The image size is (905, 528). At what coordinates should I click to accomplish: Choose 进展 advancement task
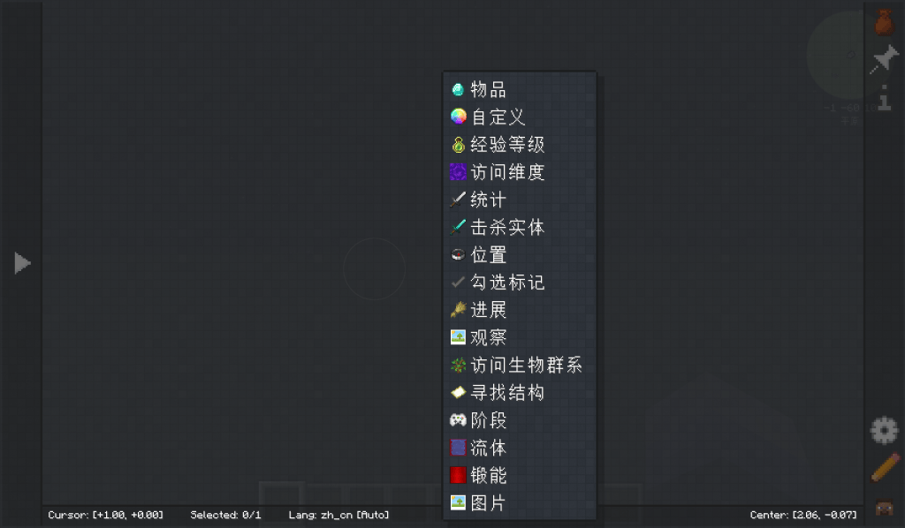coord(488,310)
